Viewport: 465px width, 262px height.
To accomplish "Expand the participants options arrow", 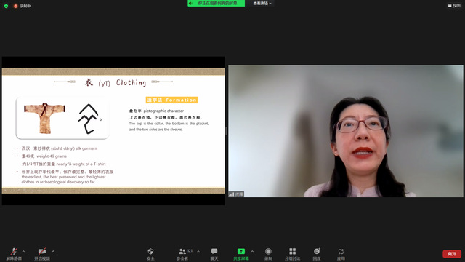I will pyautogui.click(x=198, y=251).
